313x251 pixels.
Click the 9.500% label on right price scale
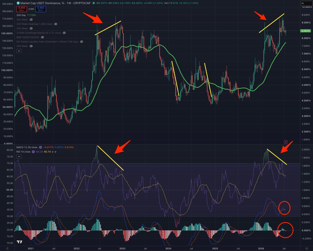[306, 15]
